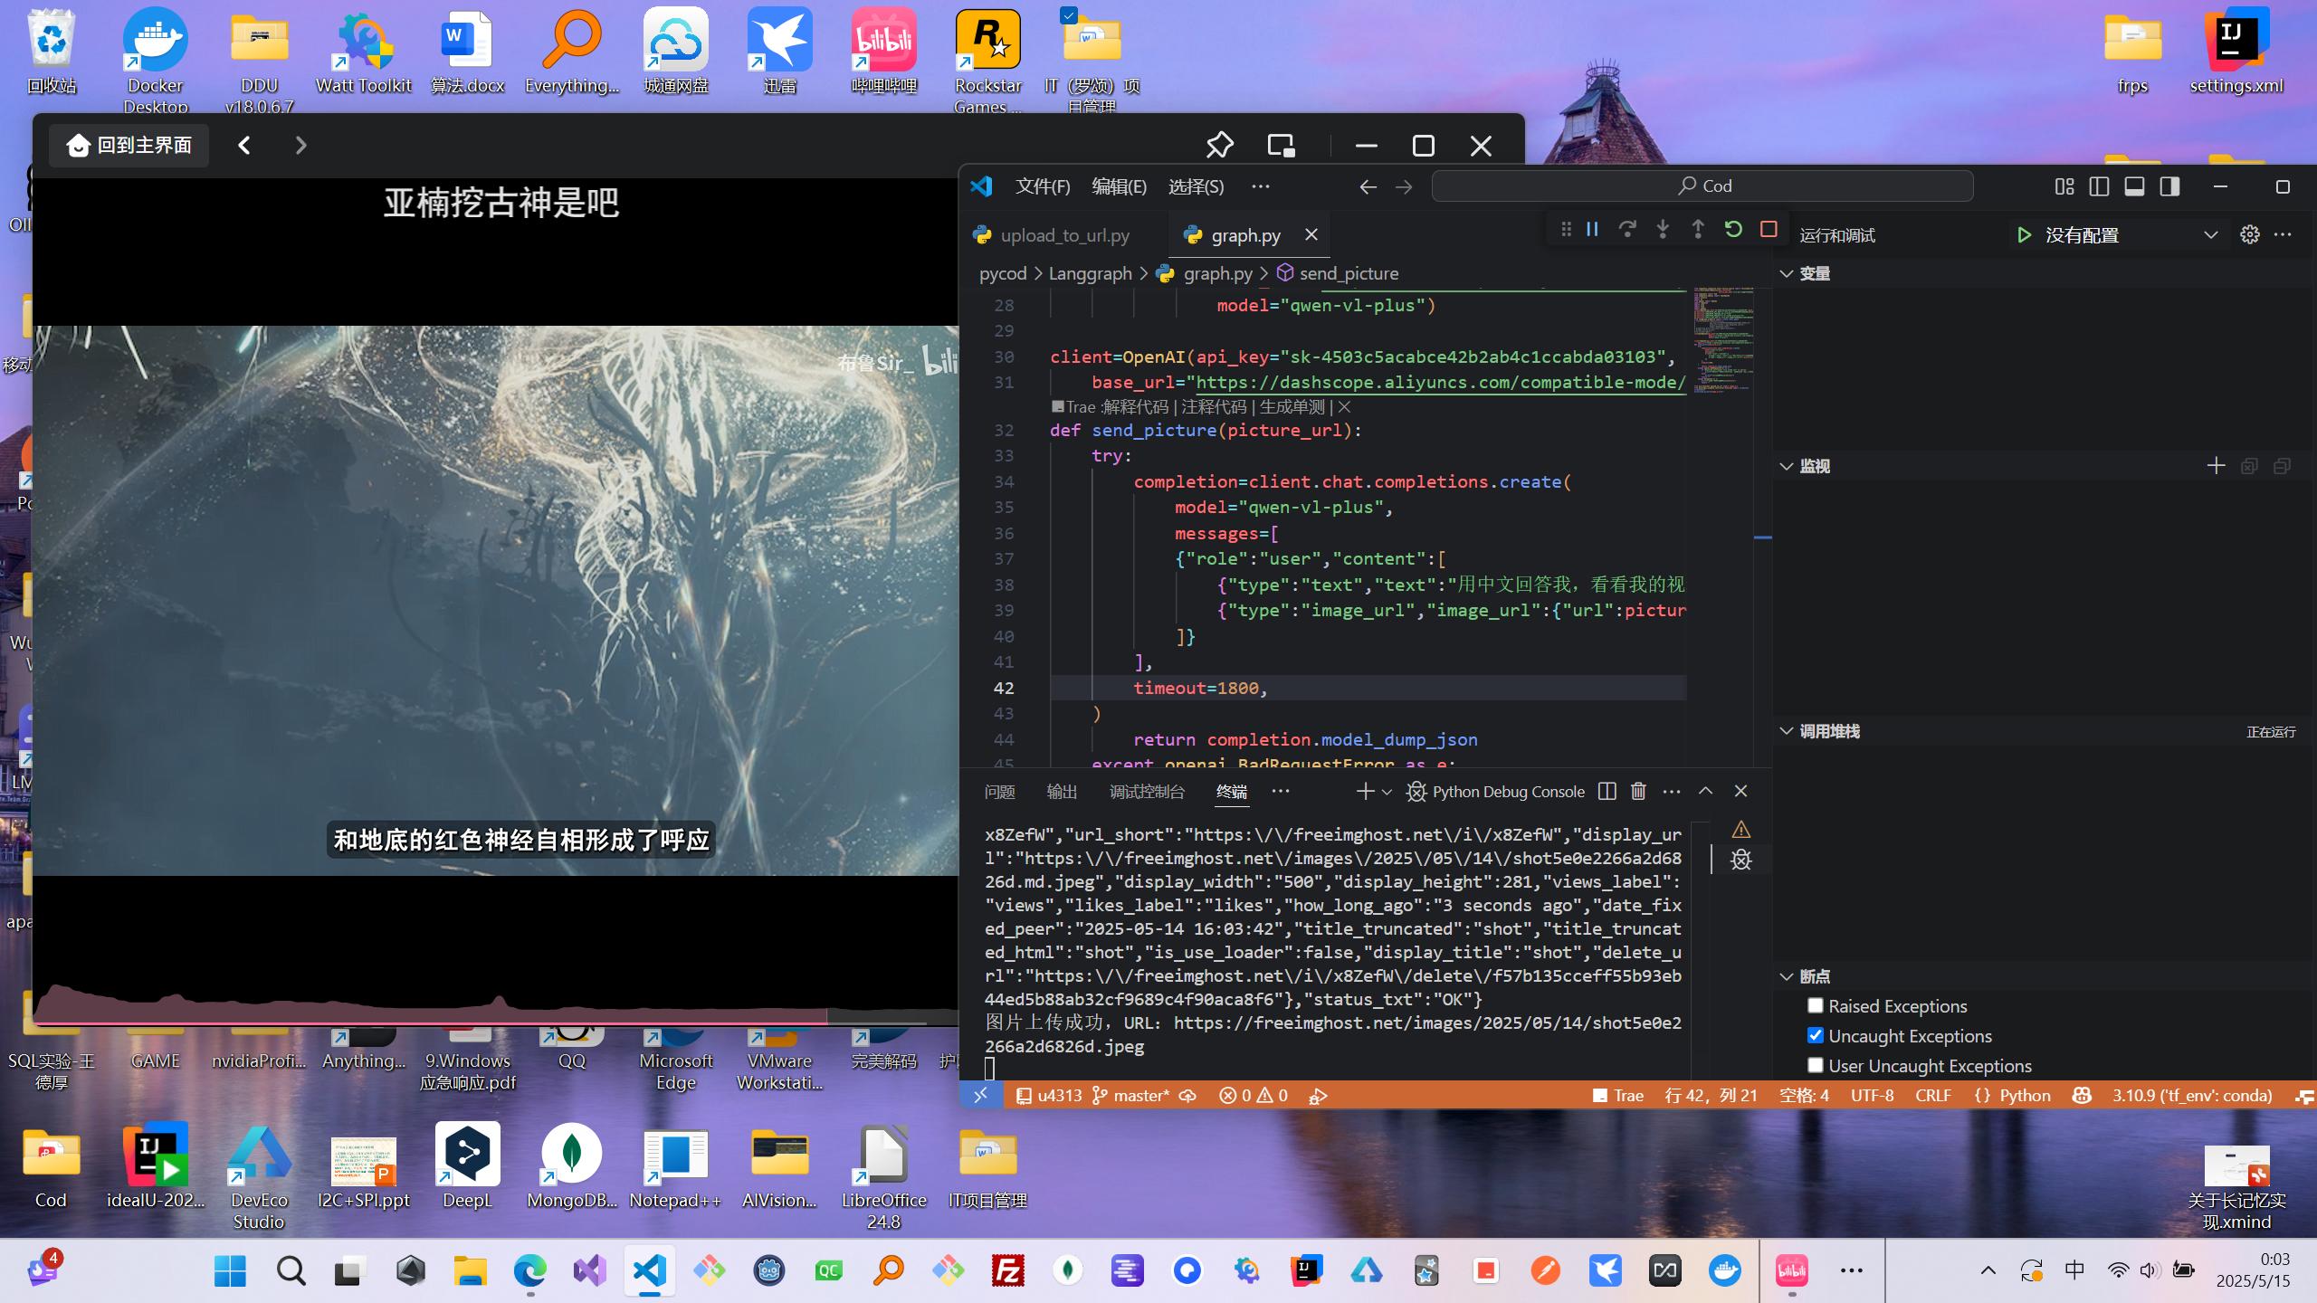Click video progress bar in player
2317x1303 pixels.
(496, 1023)
